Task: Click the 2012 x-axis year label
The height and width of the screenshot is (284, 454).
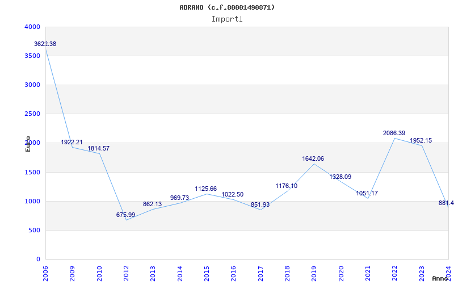Action: (126, 274)
